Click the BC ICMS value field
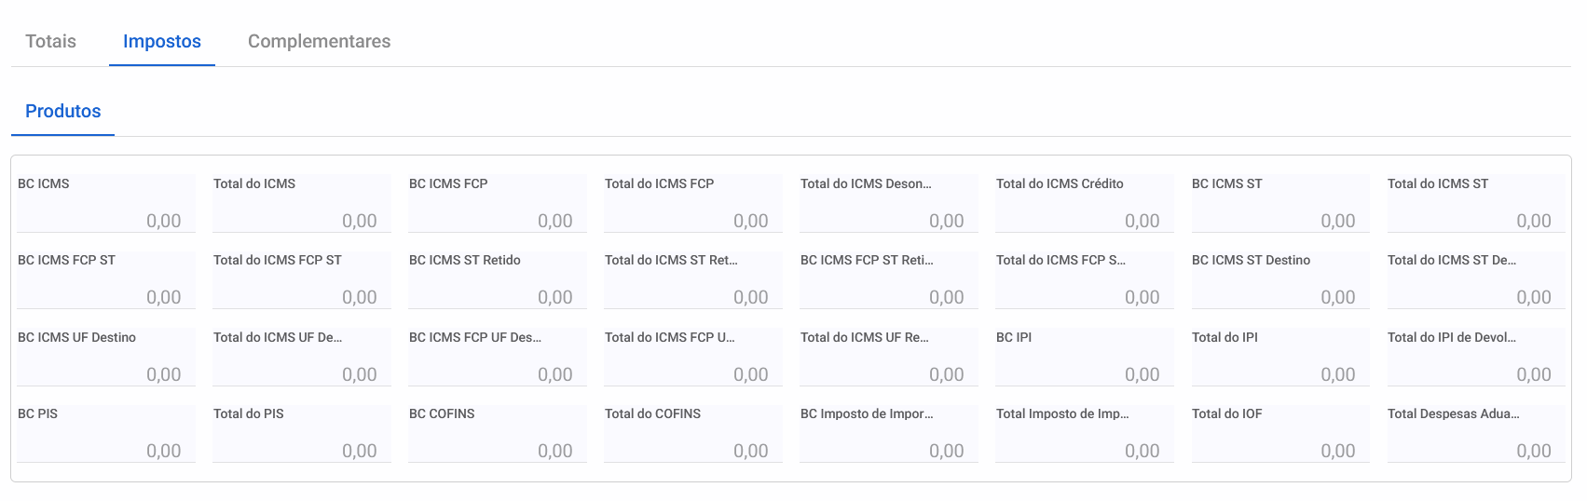This screenshot has width=1587, height=501. (x=106, y=203)
